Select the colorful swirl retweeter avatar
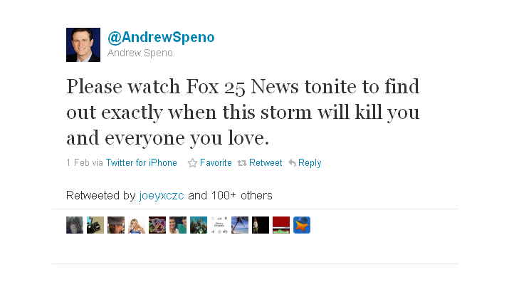 point(157,225)
